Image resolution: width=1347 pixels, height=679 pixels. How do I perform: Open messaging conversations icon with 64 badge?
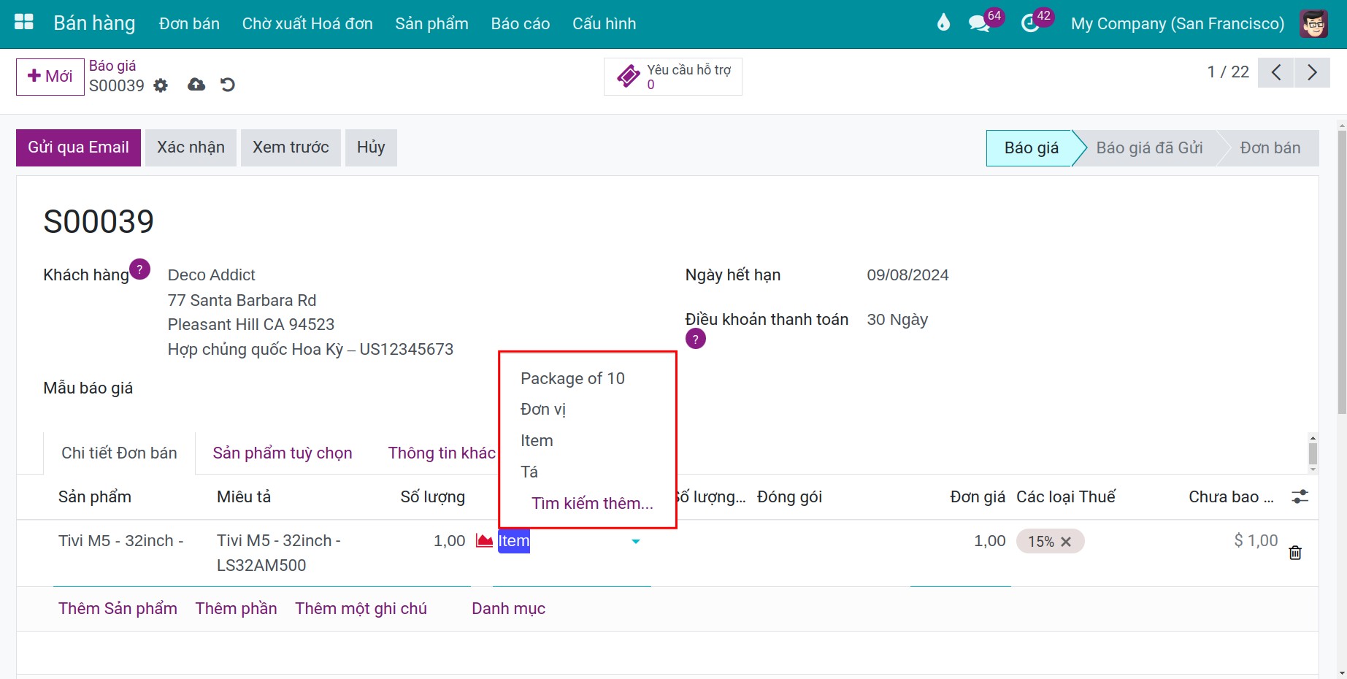point(978,23)
